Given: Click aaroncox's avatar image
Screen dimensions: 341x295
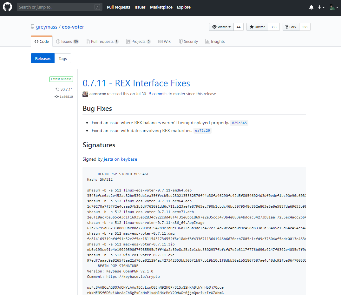Looking at the screenshot, I should tap(85, 94).
